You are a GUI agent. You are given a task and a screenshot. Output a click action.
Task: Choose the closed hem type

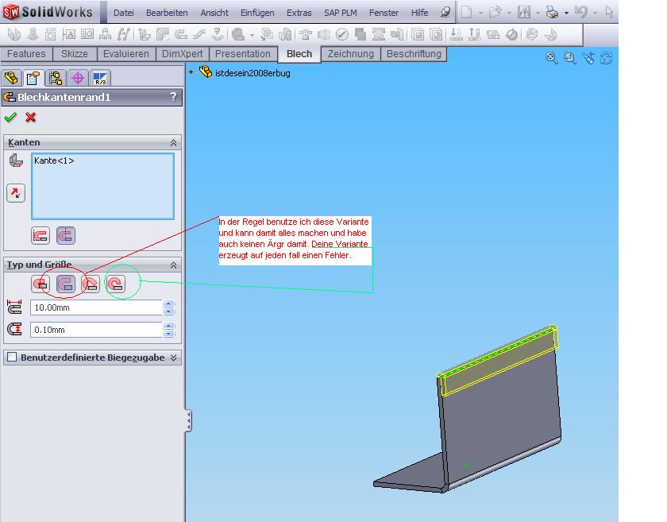point(40,284)
